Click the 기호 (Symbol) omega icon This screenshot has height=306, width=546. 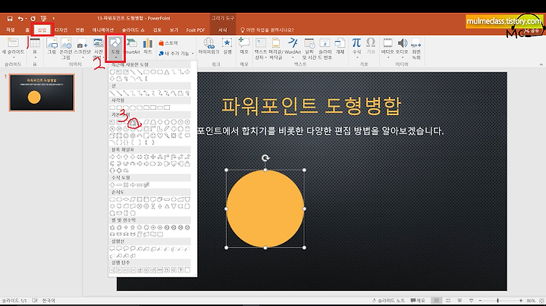pyautogui.click(x=371, y=46)
